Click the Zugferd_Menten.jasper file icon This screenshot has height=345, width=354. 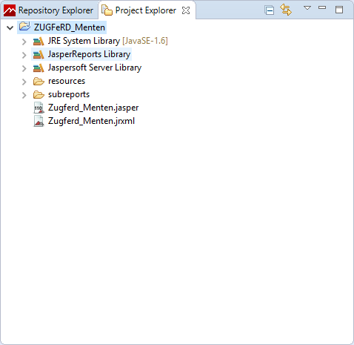pos(39,108)
